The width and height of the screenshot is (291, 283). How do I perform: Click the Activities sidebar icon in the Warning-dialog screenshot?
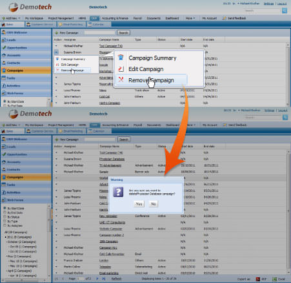coord(4,193)
